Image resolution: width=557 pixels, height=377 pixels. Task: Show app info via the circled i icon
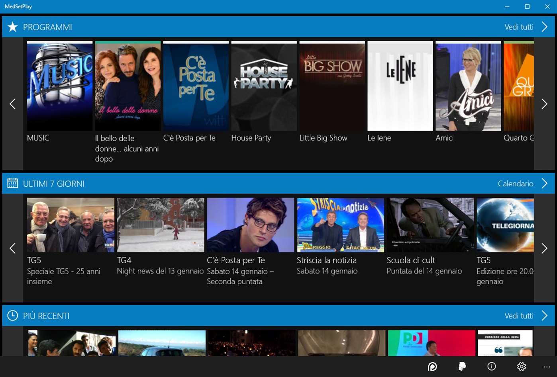point(492,366)
